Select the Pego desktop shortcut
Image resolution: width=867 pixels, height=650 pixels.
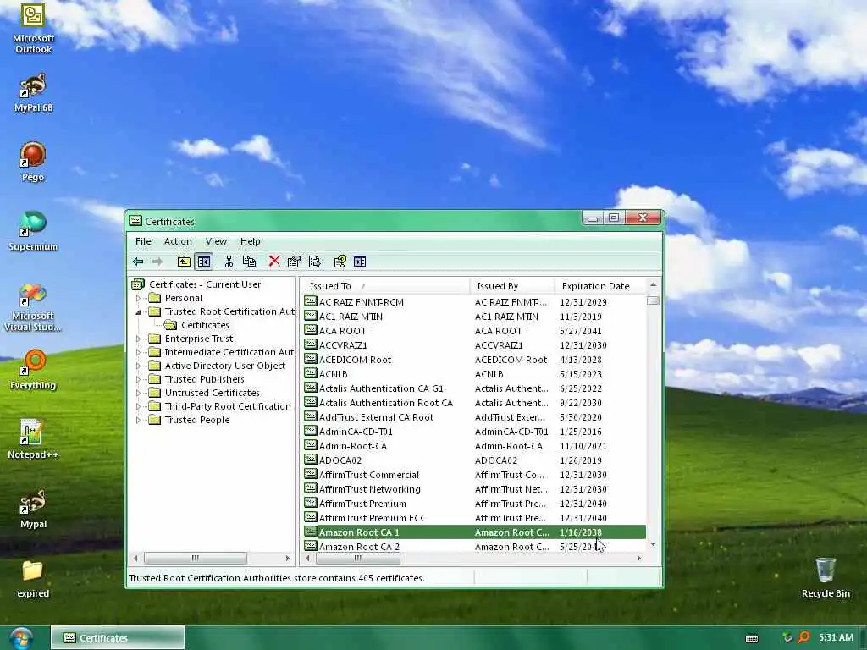(x=33, y=162)
